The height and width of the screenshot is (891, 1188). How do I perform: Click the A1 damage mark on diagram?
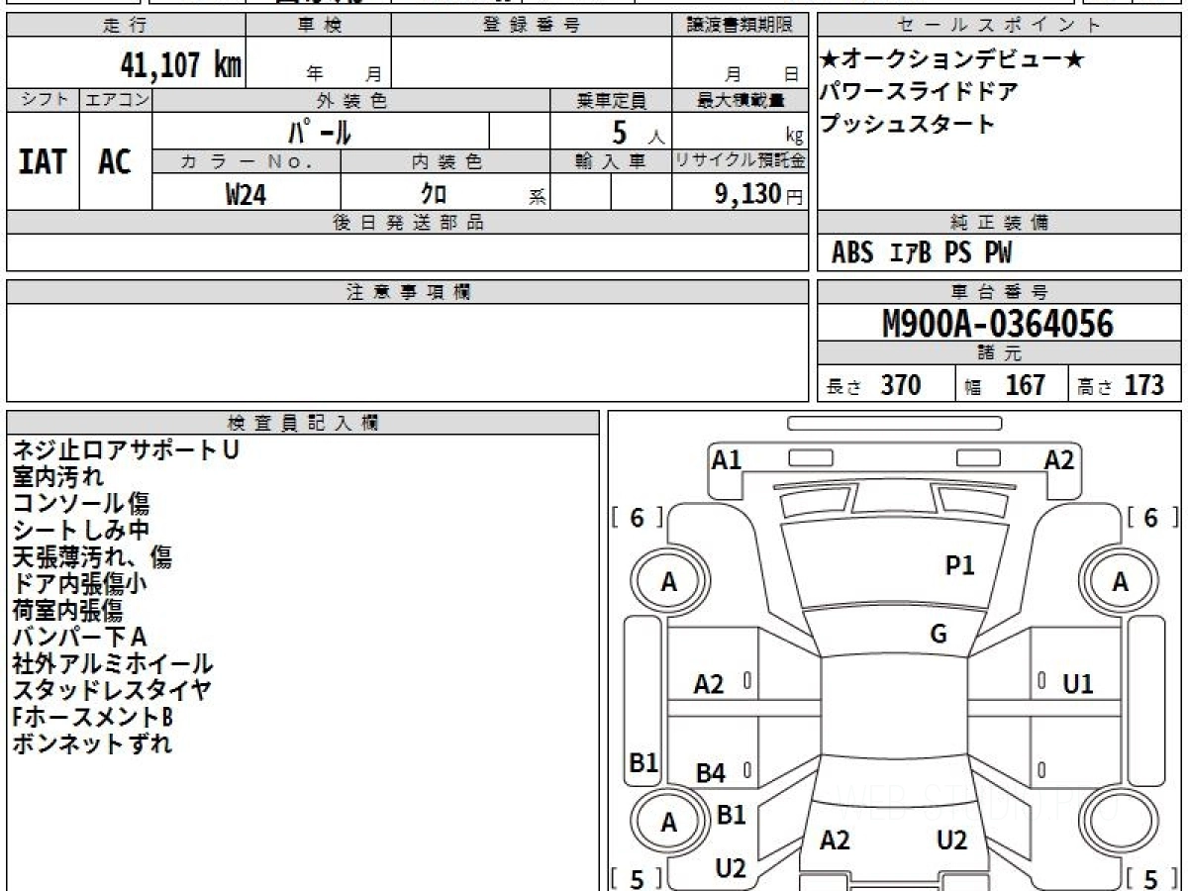pyautogui.click(x=727, y=459)
